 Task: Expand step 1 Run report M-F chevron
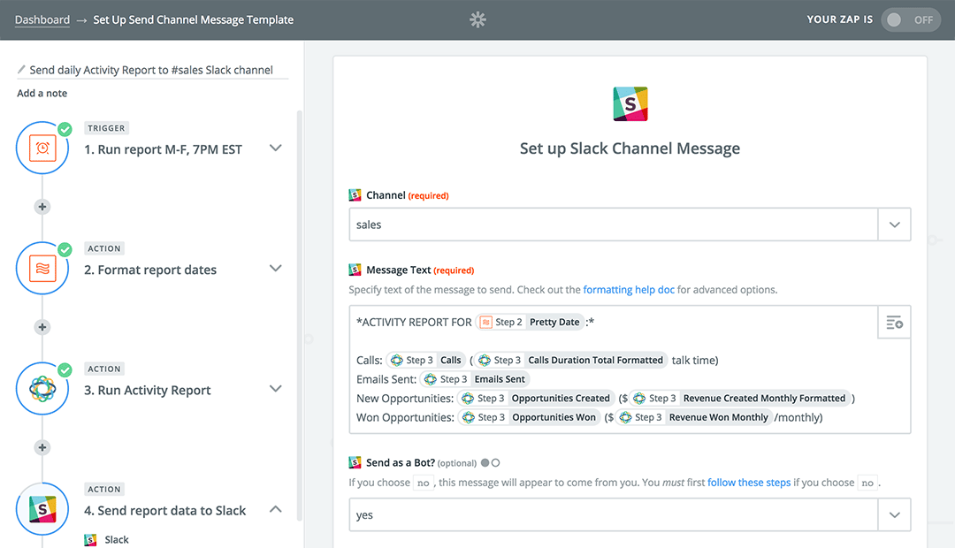[x=275, y=148]
